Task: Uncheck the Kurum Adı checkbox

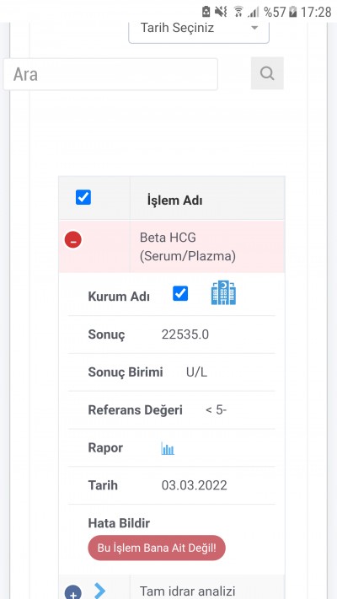Action: point(180,293)
